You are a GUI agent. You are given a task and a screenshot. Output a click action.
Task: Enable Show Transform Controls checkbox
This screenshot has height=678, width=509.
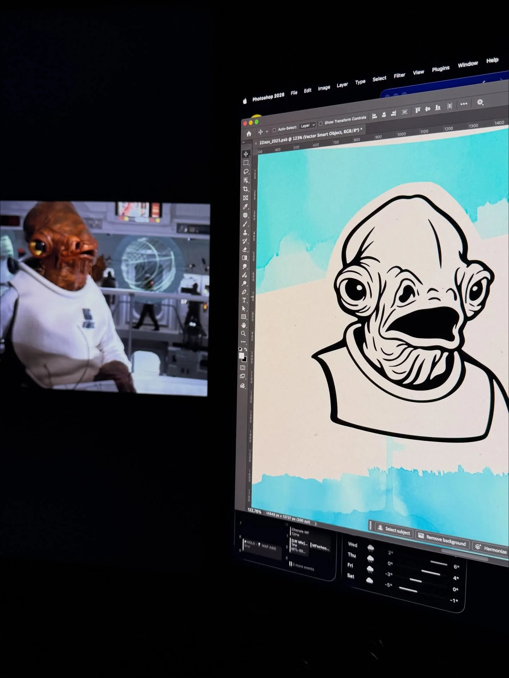[x=320, y=123]
